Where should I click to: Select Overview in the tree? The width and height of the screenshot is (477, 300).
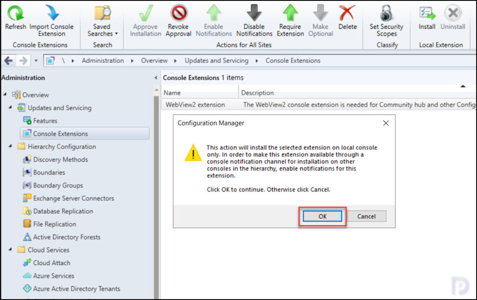(x=35, y=95)
